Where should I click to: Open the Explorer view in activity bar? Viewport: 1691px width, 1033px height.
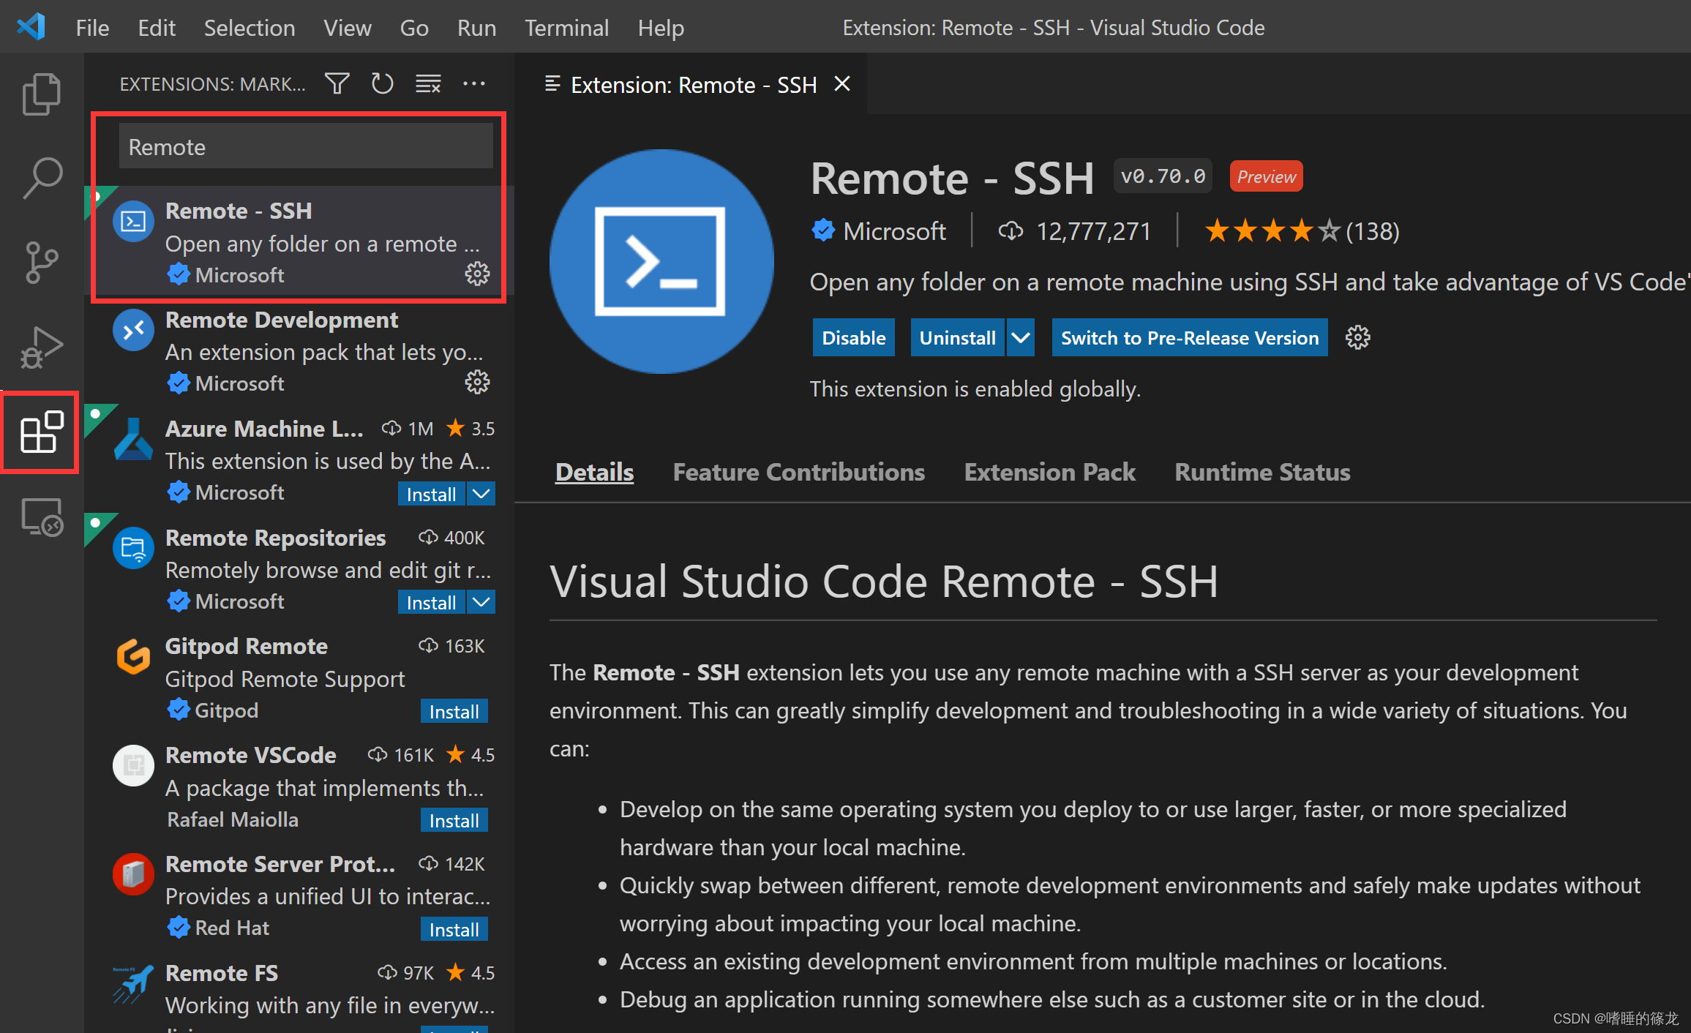pyautogui.click(x=41, y=94)
